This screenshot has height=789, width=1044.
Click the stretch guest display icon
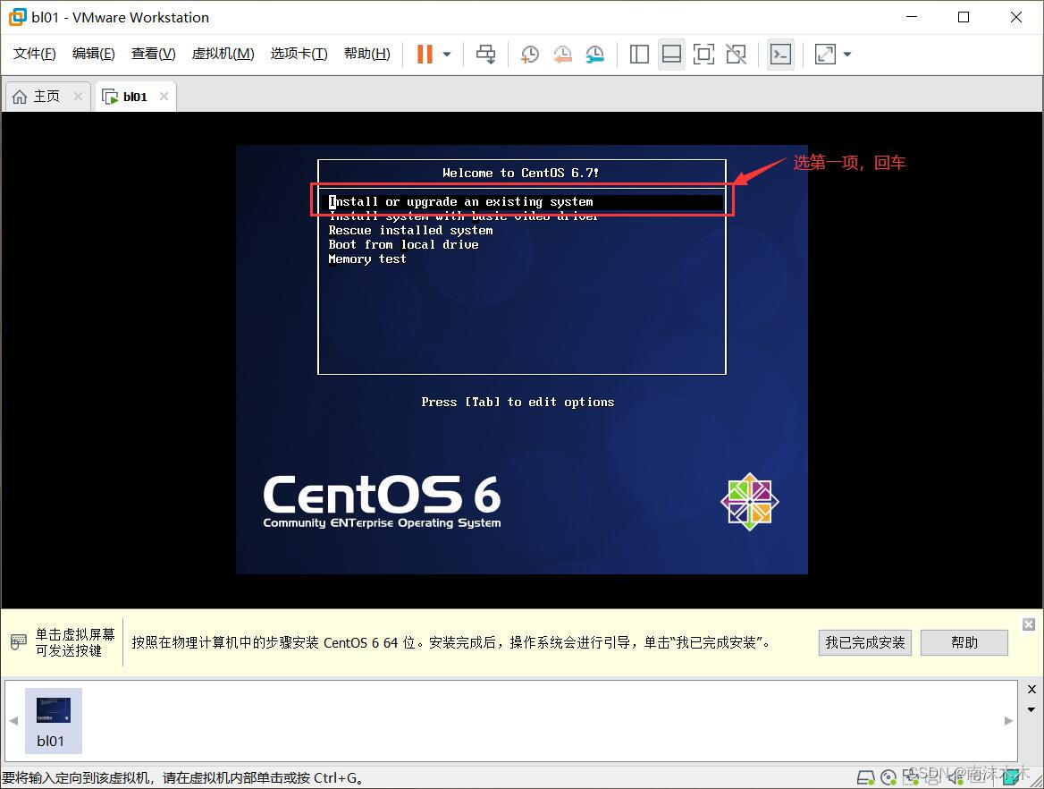coord(825,54)
